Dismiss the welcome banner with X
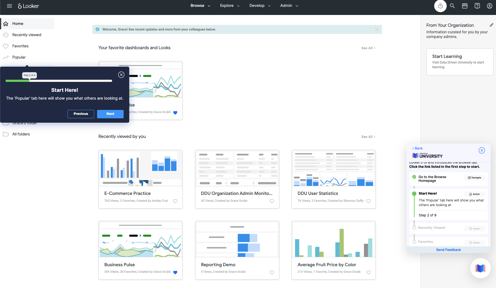 point(377,29)
